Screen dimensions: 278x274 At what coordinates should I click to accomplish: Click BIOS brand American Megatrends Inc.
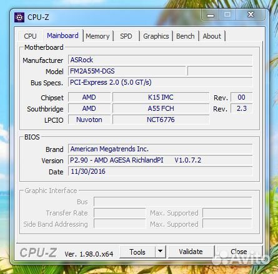click(x=160, y=149)
